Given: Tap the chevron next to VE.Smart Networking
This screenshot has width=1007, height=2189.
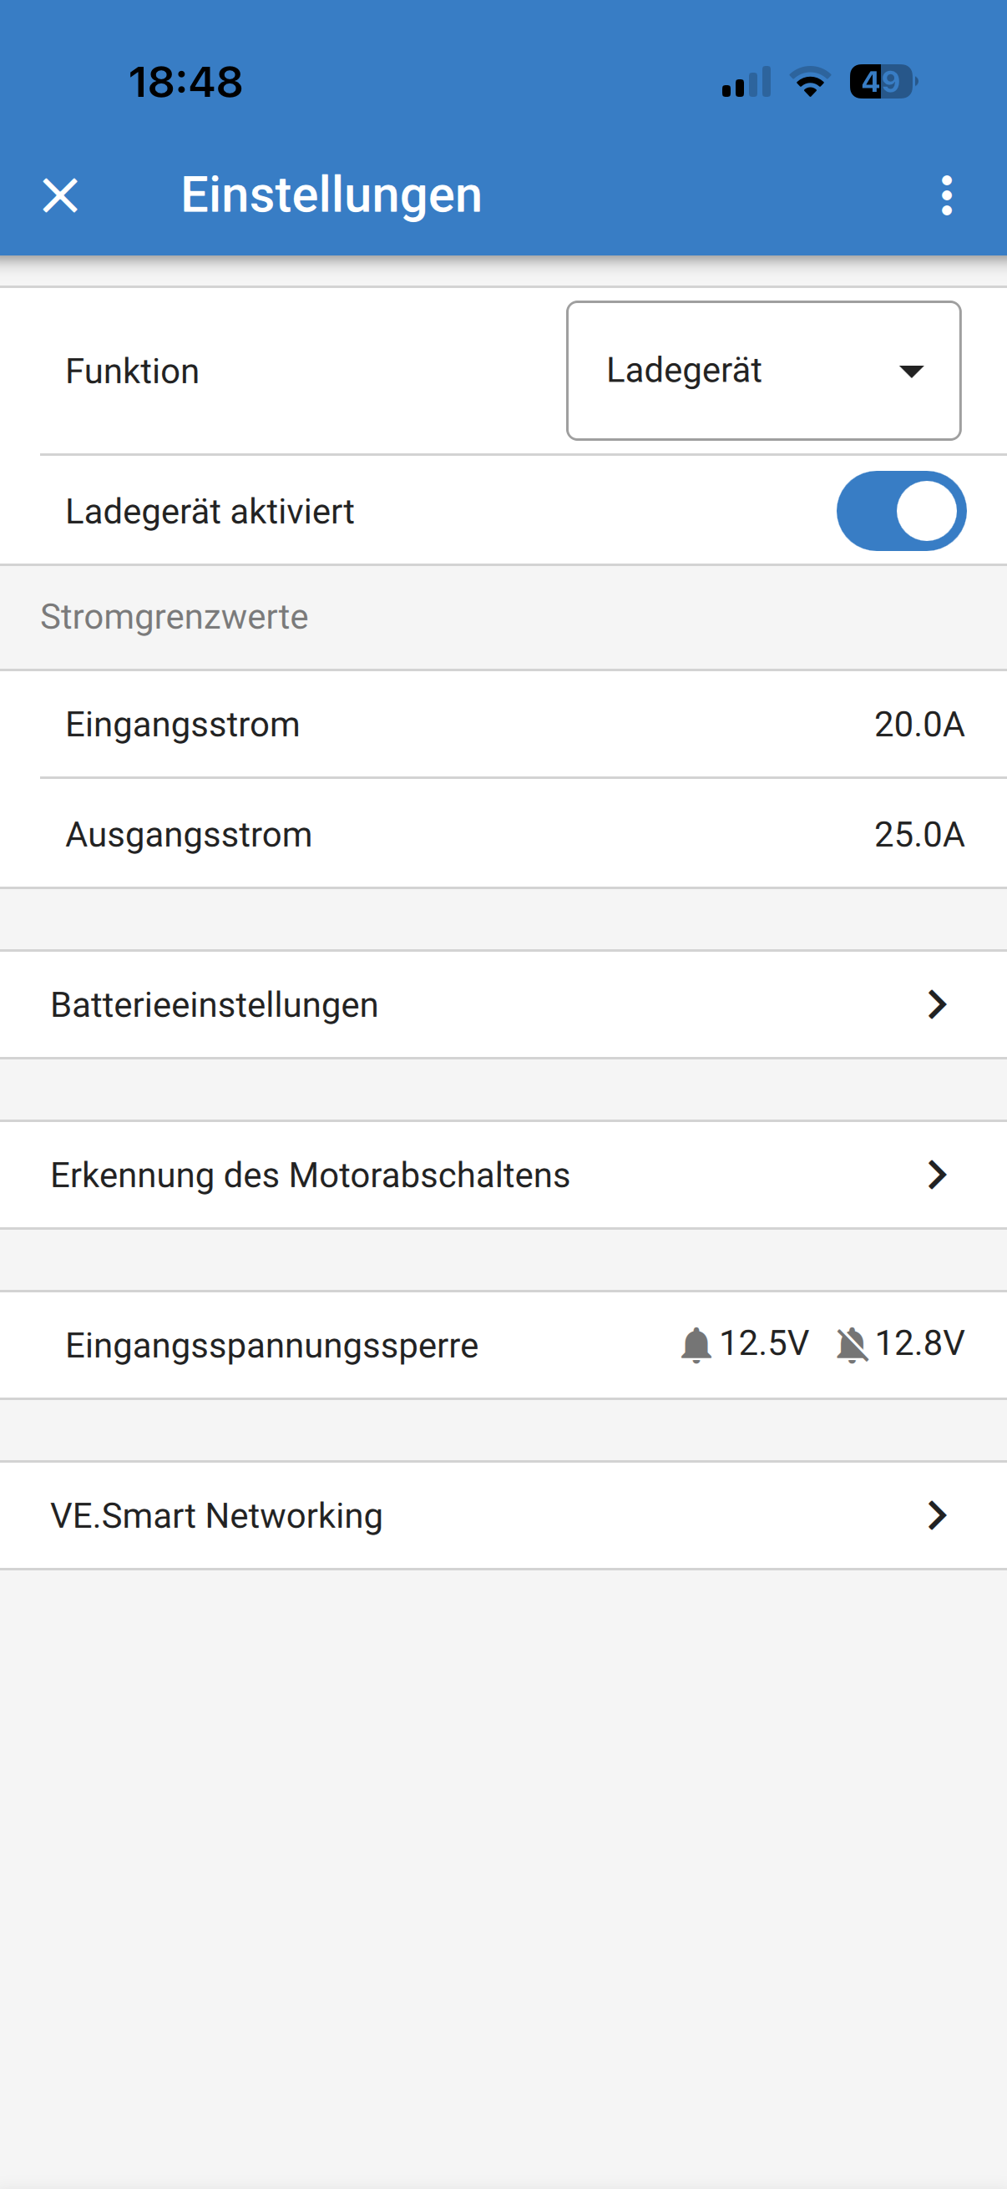Looking at the screenshot, I should coord(937,1515).
